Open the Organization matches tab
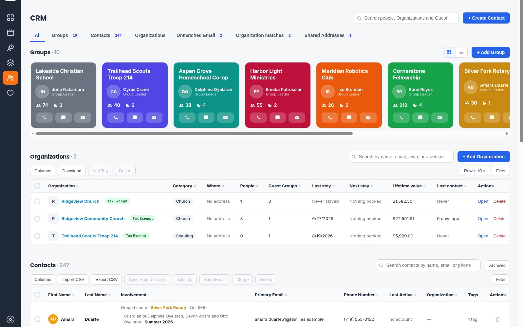Image resolution: width=524 pixels, height=327 pixels. pyautogui.click(x=264, y=35)
